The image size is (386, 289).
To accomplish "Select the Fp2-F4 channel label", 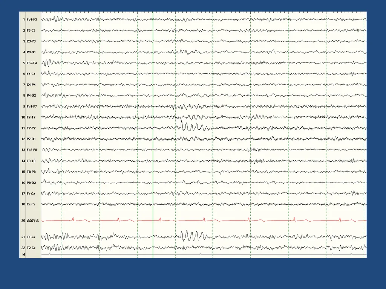I will click(32, 63).
